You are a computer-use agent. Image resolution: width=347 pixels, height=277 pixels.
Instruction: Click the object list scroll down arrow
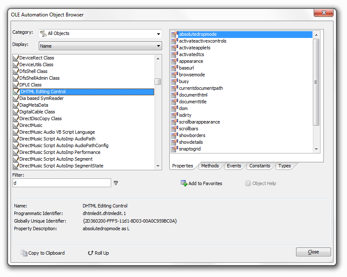pos(158,166)
